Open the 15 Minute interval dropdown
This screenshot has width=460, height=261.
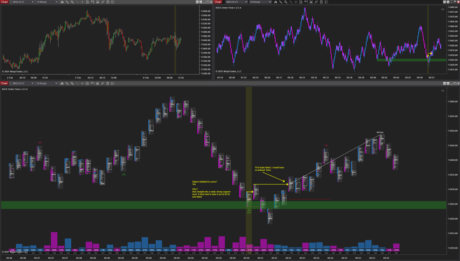pyautogui.click(x=47, y=2)
